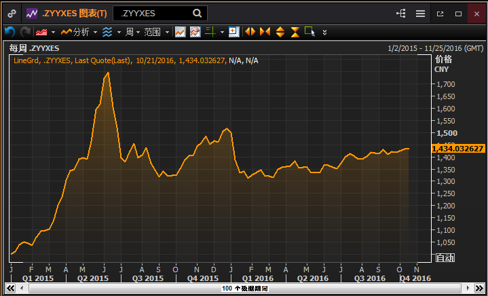Click the 100 个数据期间 scrollbar thumb
488x296 pixels.
point(245,289)
